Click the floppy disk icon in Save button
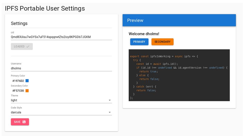 click(24, 122)
